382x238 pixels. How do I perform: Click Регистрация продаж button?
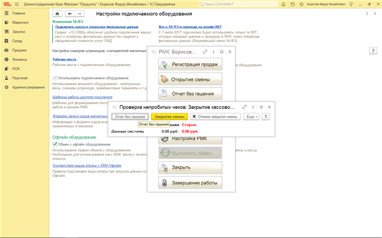(190, 64)
